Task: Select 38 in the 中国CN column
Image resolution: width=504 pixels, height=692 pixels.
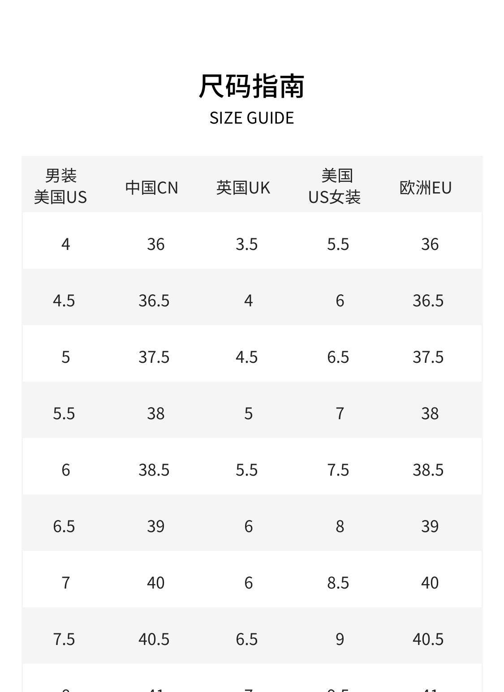Action: (155, 413)
